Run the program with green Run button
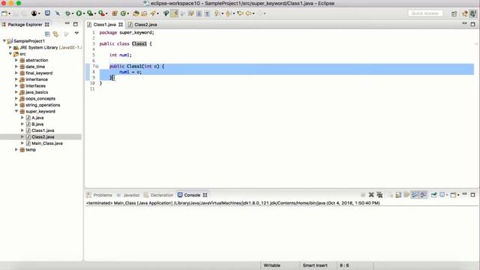The width and height of the screenshot is (480, 270). (79, 13)
